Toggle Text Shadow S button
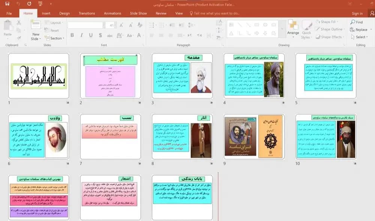The height and width of the screenshot is (221, 375). [x=100, y=35]
